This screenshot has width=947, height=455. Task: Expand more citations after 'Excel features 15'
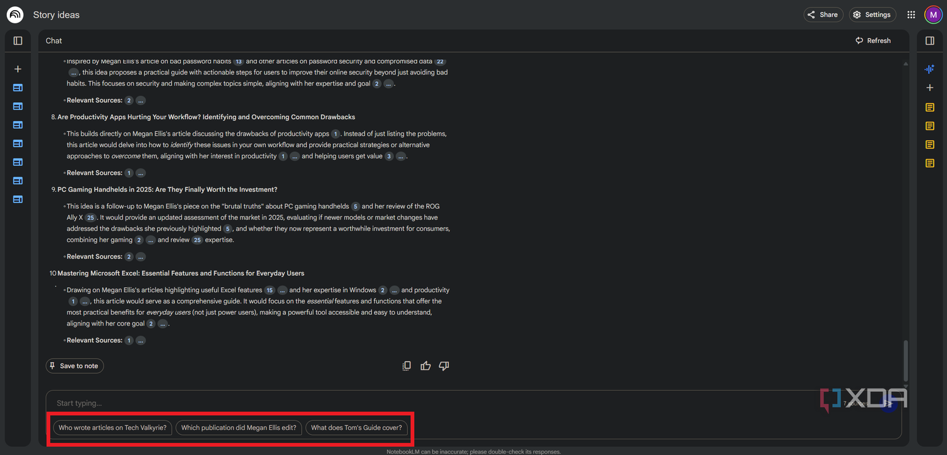pyautogui.click(x=282, y=290)
